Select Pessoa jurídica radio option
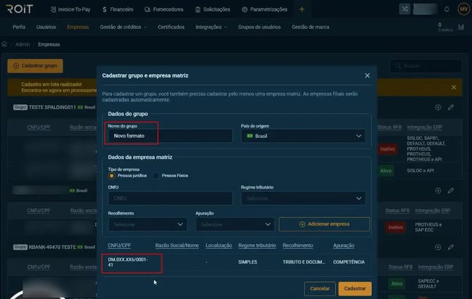 111,175
